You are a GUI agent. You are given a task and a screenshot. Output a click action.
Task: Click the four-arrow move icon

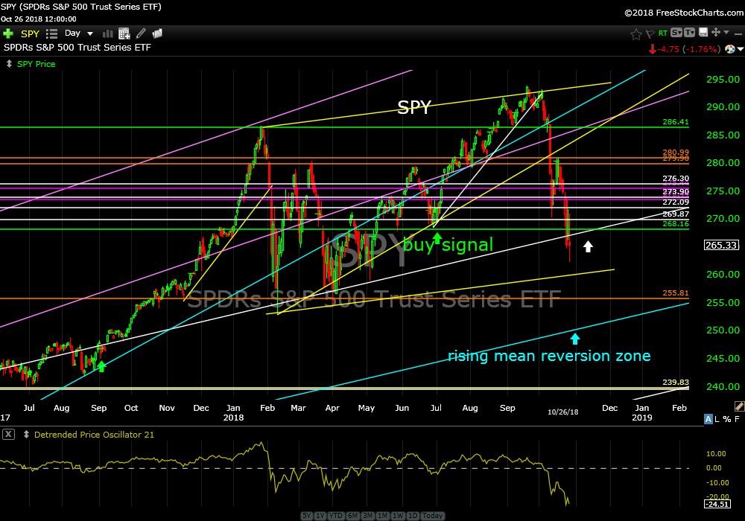(715, 33)
